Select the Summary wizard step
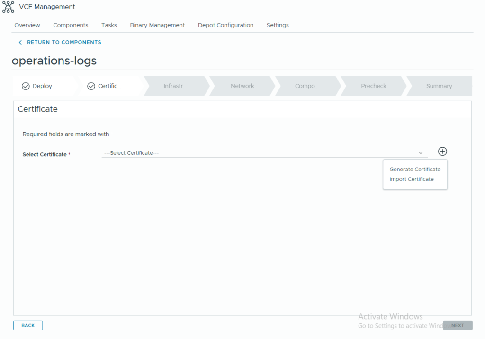The image size is (485, 339). (439, 86)
